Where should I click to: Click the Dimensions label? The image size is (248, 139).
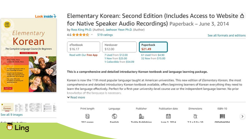pyautogui.click(x=195, y=109)
